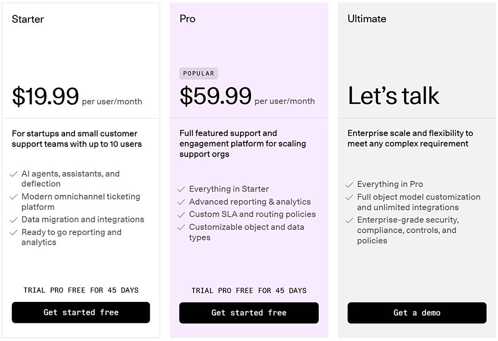Click the checkmark next to Ready to go reporting
Image resolution: width=498 pixels, height=341 pixels.
[13, 233]
